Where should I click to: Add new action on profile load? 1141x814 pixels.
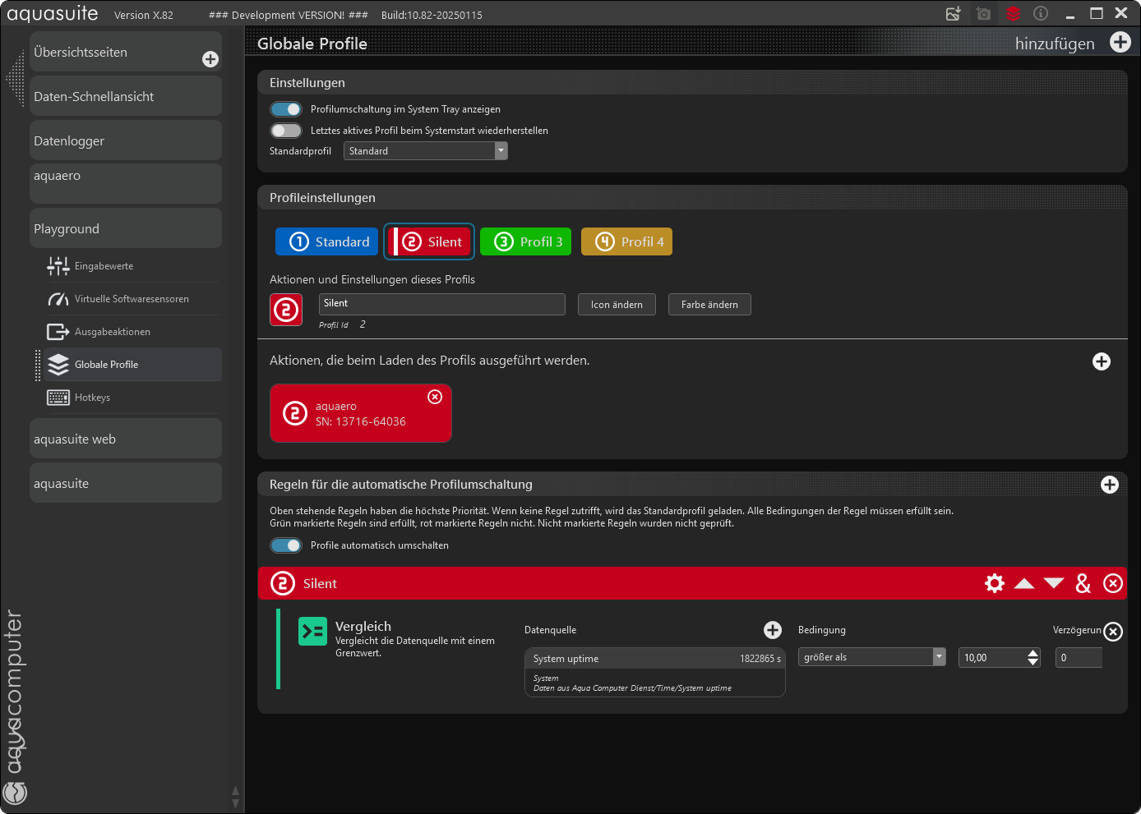[1102, 361]
